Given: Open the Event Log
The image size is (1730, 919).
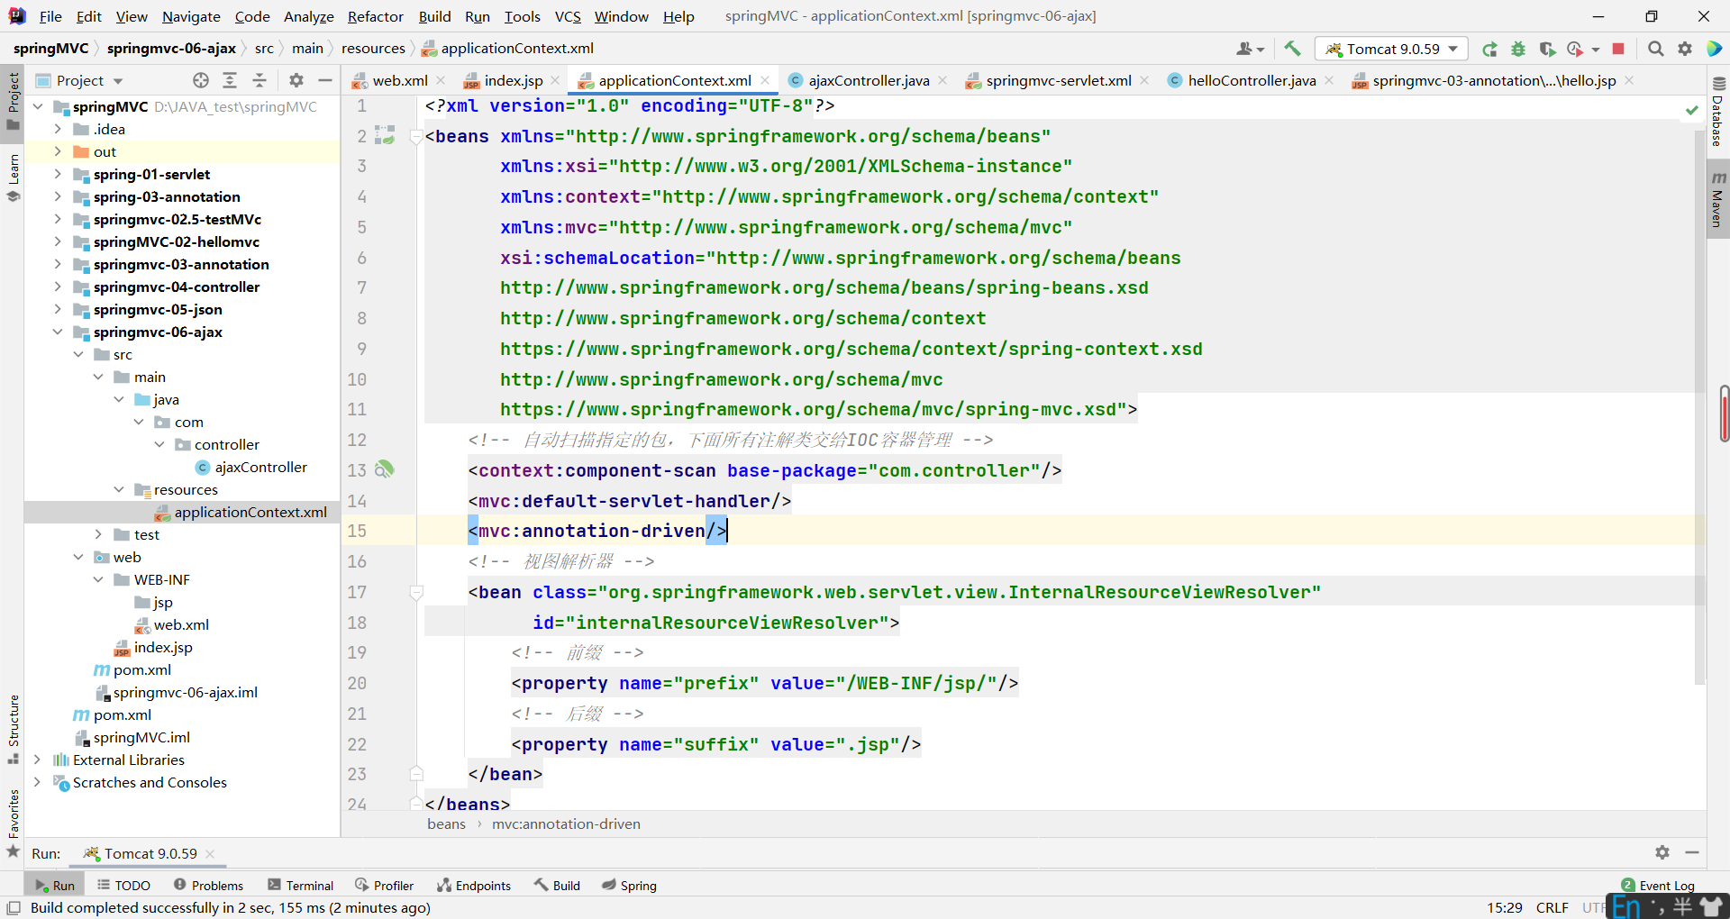Looking at the screenshot, I should 1658,886.
